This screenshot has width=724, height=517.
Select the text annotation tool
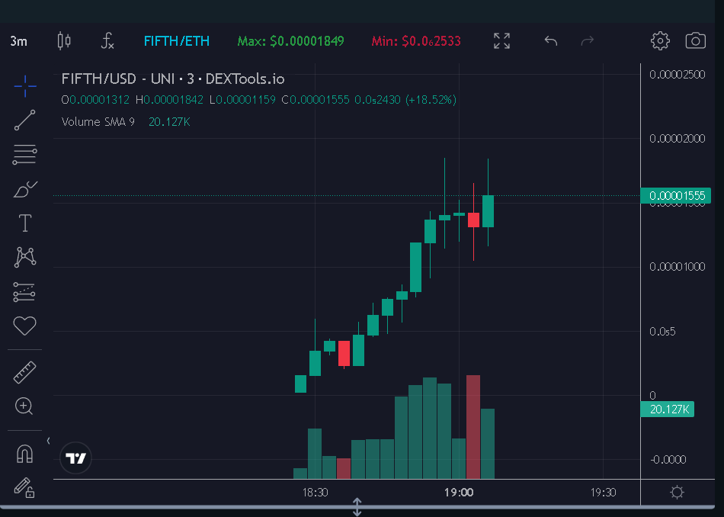pyautogui.click(x=24, y=223)
